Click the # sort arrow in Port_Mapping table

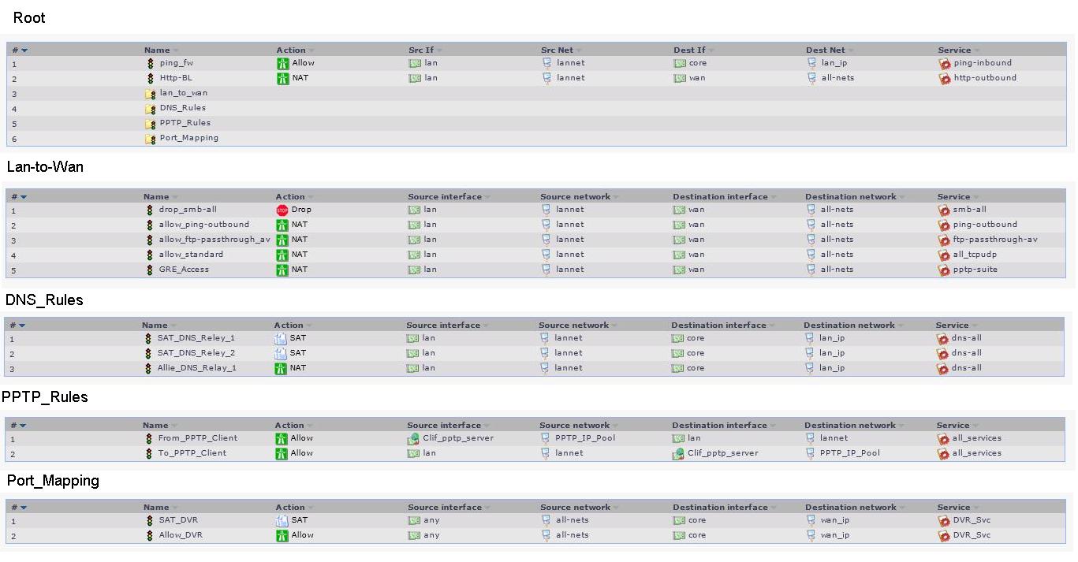(24, 508)
